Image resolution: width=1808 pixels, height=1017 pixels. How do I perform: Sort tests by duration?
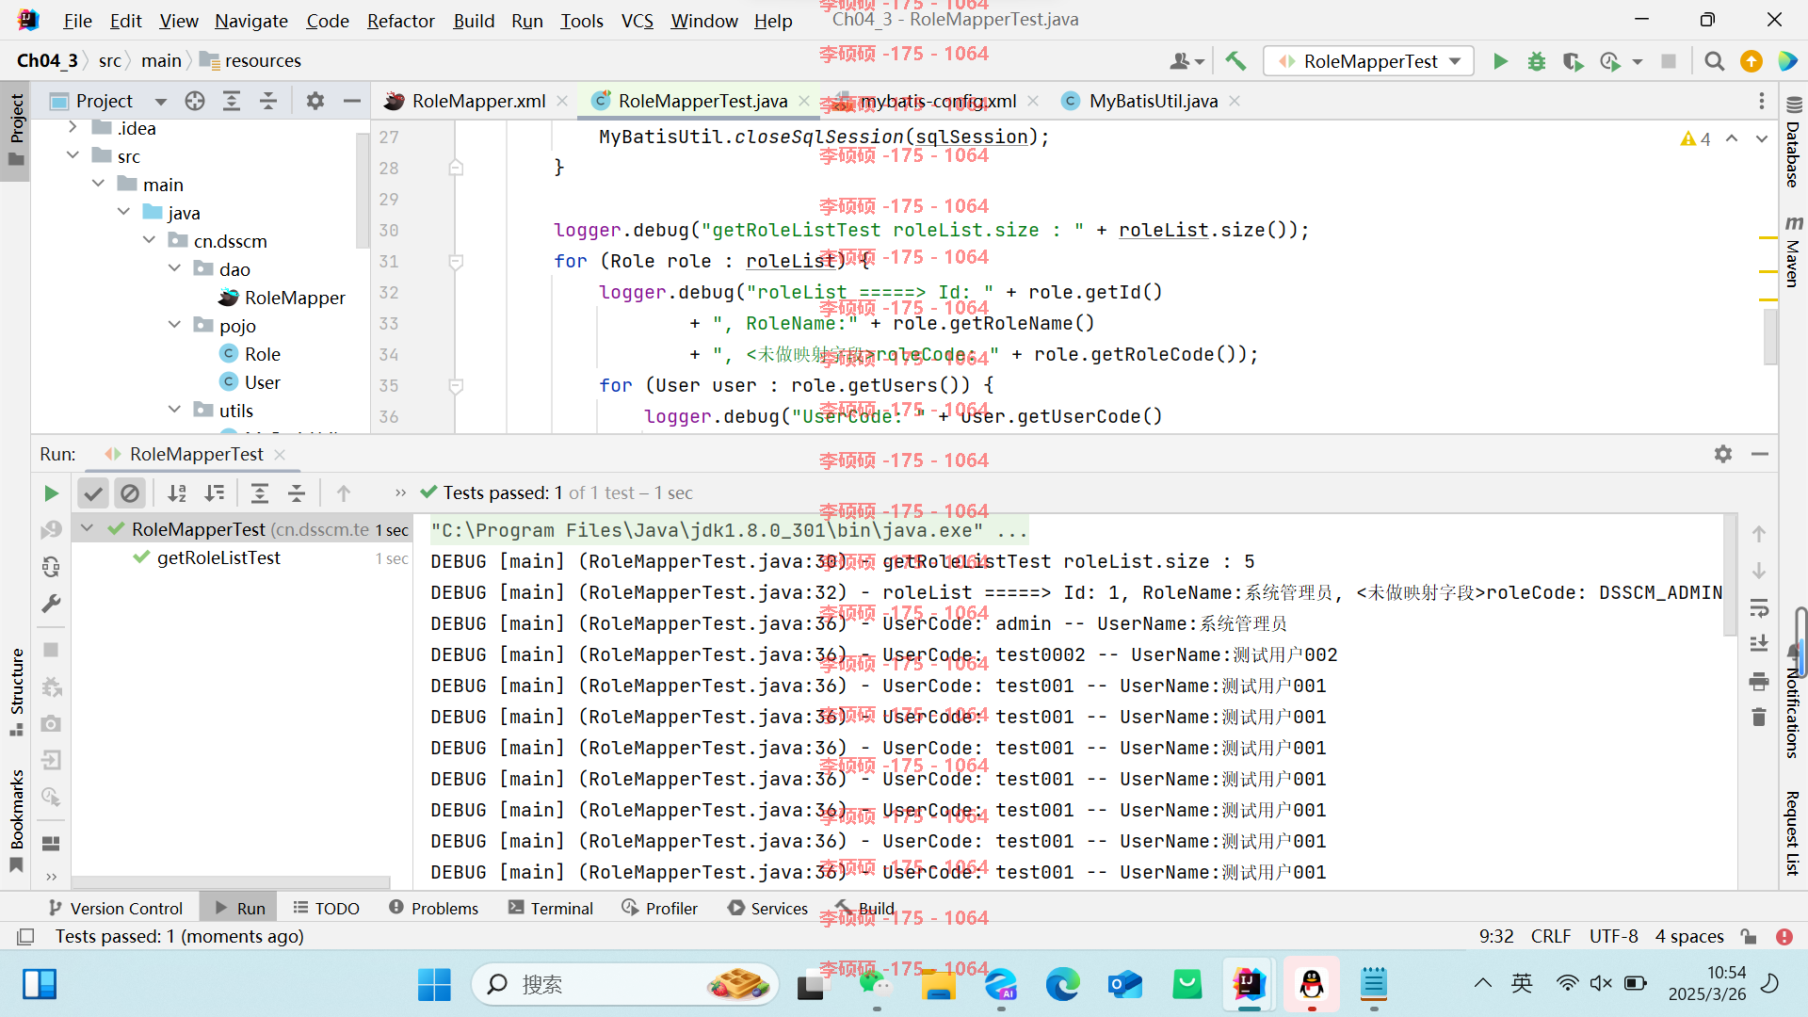point(215,492)
